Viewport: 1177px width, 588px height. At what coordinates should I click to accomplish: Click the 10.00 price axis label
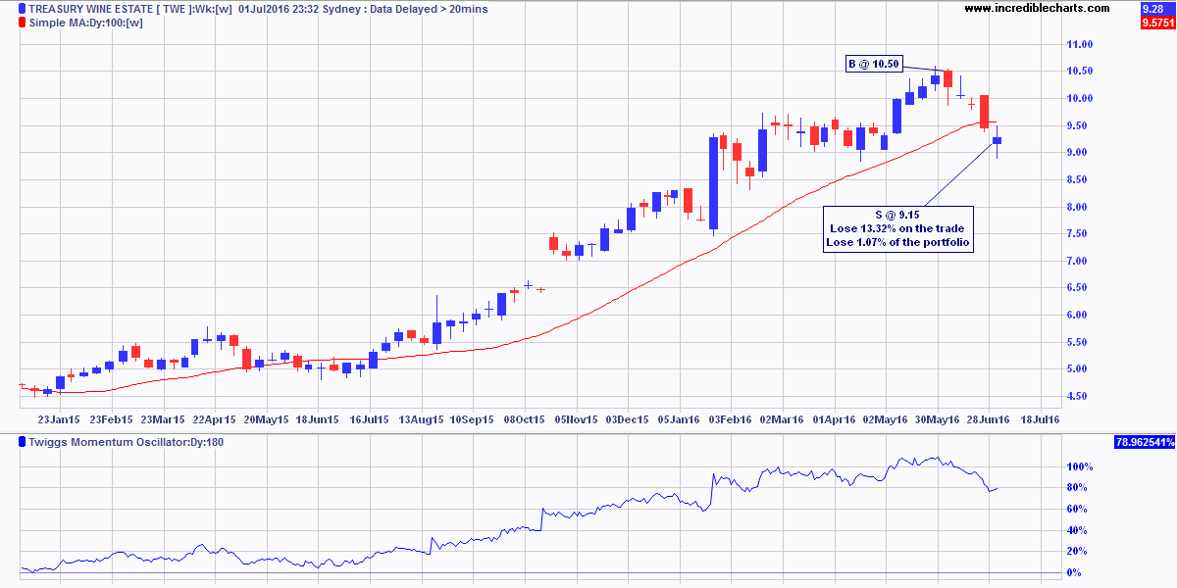[x=1079, y=98]
